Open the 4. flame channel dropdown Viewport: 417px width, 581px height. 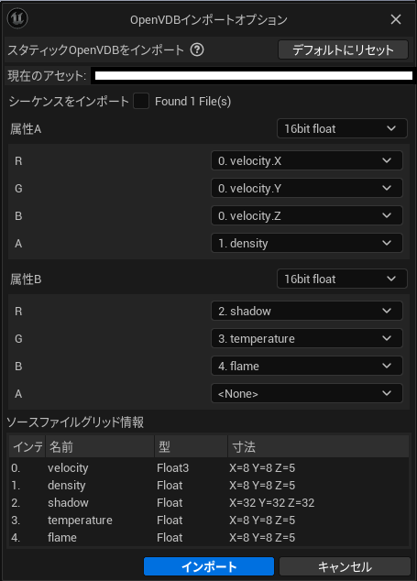tap(306, 366)
